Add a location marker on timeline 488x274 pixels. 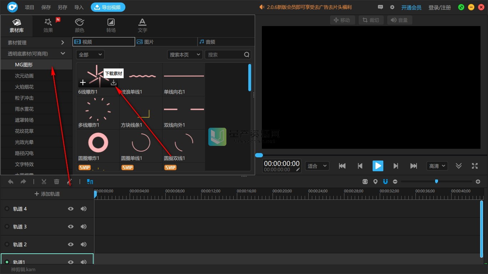coord(375,182)
